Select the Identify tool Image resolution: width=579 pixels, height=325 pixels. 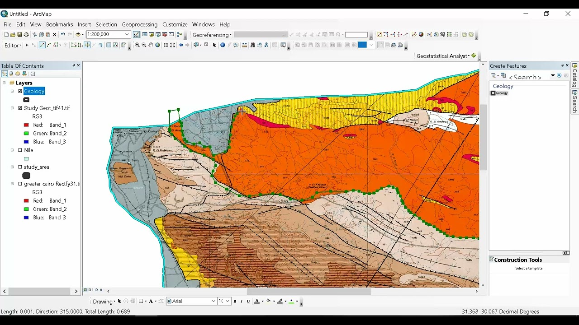coord(223,45)
